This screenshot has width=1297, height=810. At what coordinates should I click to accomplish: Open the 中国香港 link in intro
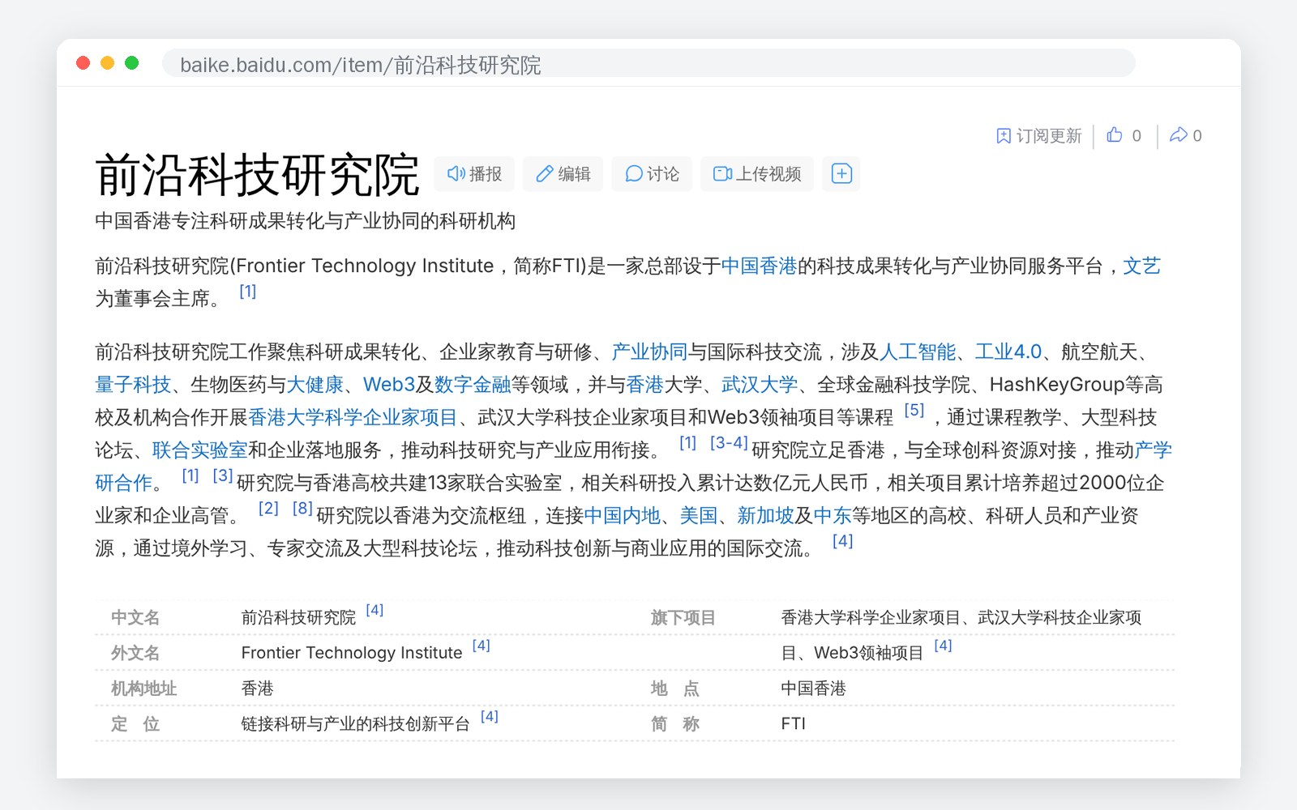point(759,266)
